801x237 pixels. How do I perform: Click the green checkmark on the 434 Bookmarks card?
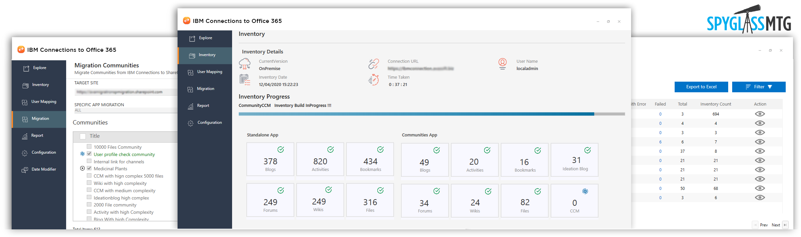380,149
